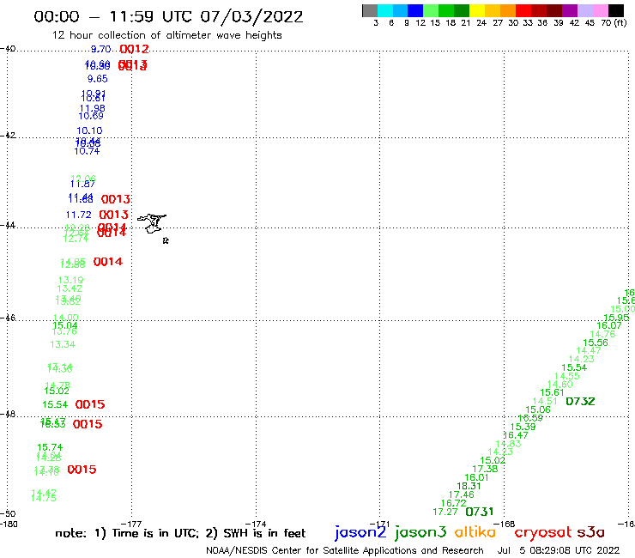Click the 14.00 light green reading

[66, 318]
